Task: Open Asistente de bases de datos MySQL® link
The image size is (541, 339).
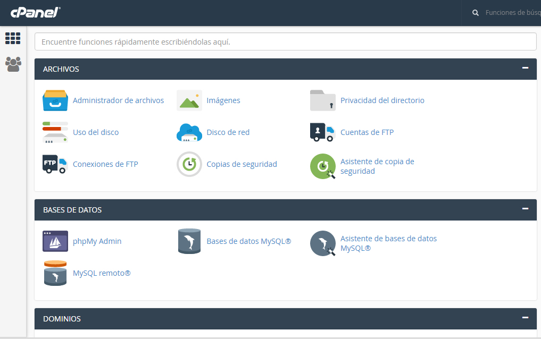Action: coord(388,243)
